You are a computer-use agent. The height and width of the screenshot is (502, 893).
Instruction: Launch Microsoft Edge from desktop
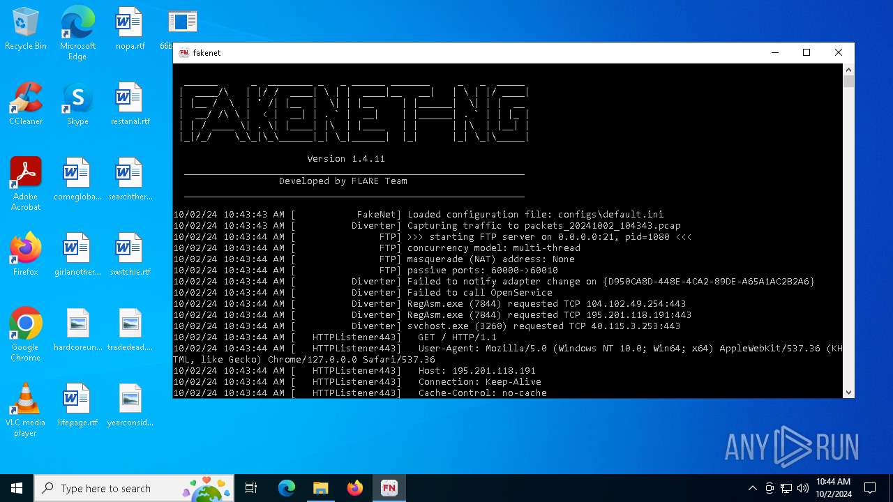pyautogui.click(x=77, y=33)
